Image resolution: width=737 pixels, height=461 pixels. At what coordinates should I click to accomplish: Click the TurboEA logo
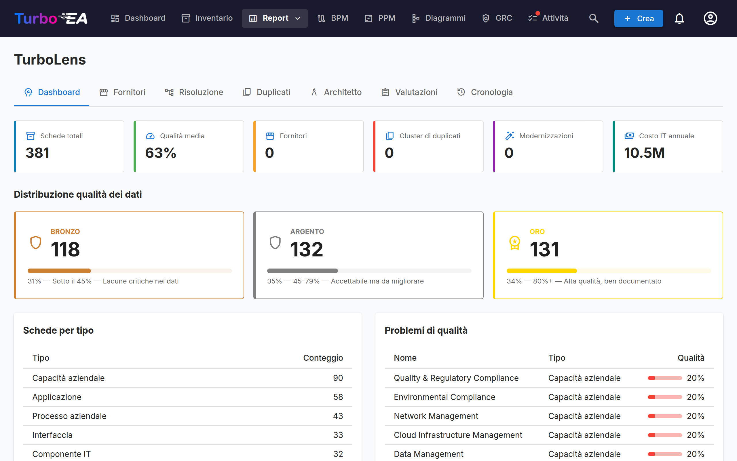pyautogui.click(x=51, y=18)
